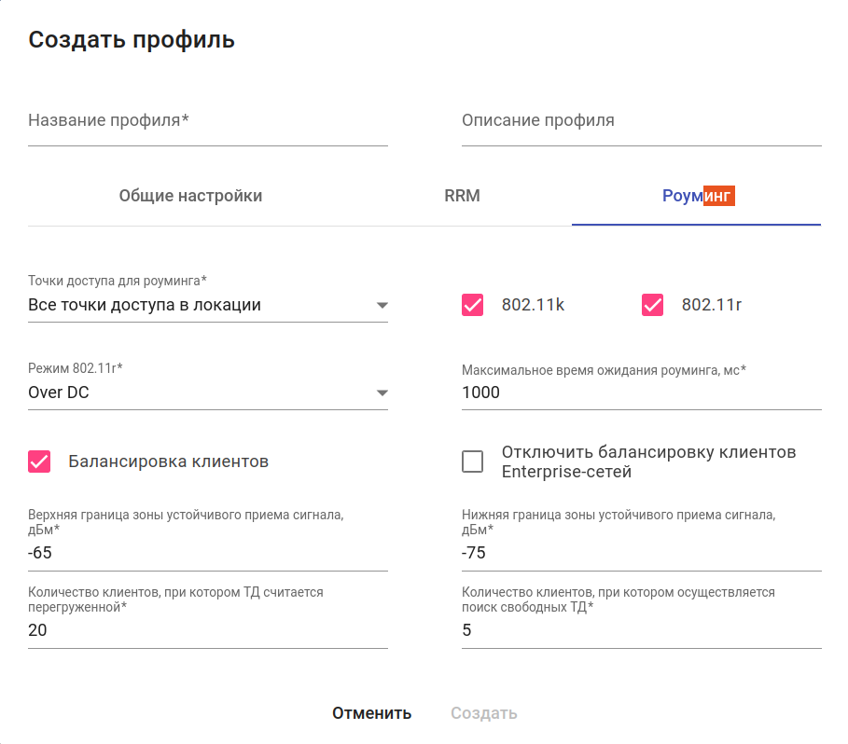The image size is (848, 744).
Task: Click the upper signal boundary field (-65)
Action: click(207, 554)
